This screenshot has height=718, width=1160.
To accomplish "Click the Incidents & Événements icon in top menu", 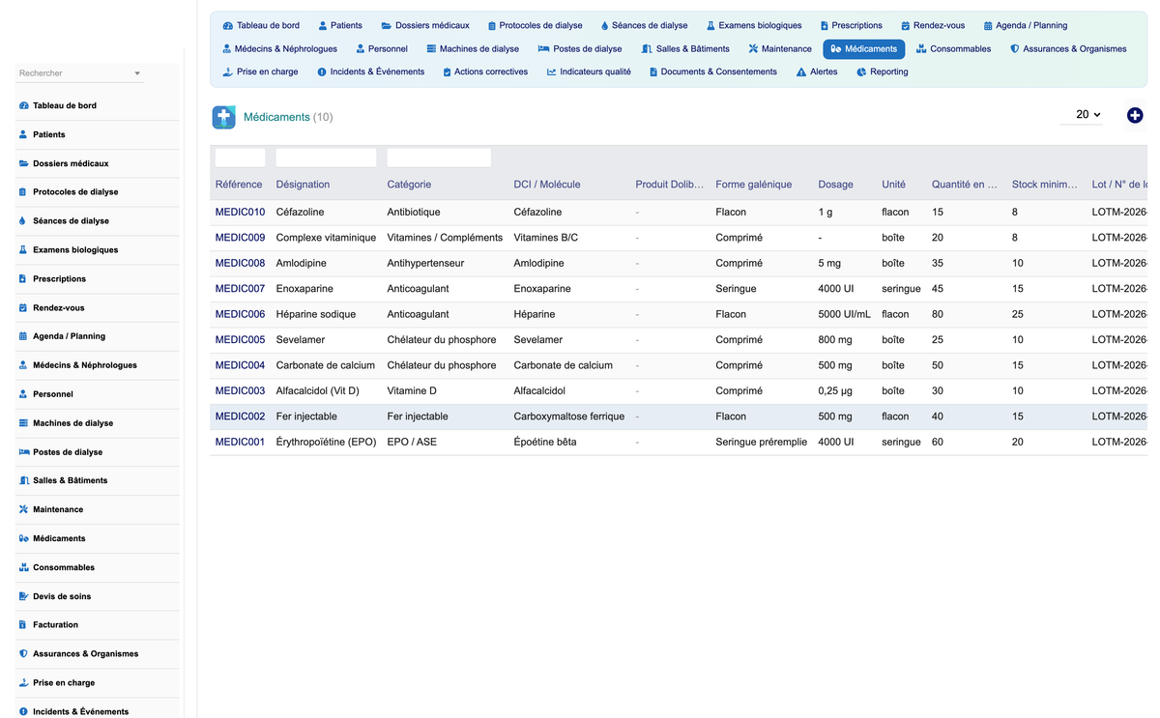I will [x=322, y=72].
